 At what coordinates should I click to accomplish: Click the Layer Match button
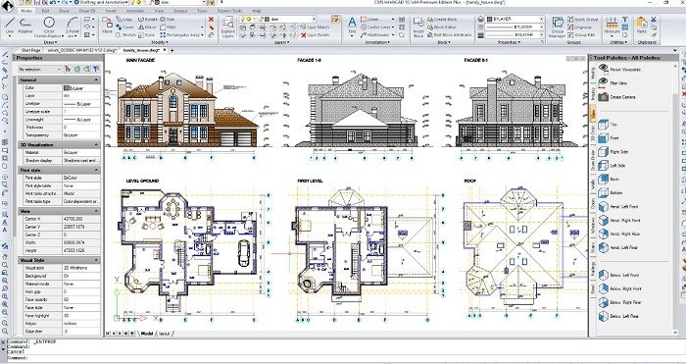pyautogui.click(x=315, y=27)
